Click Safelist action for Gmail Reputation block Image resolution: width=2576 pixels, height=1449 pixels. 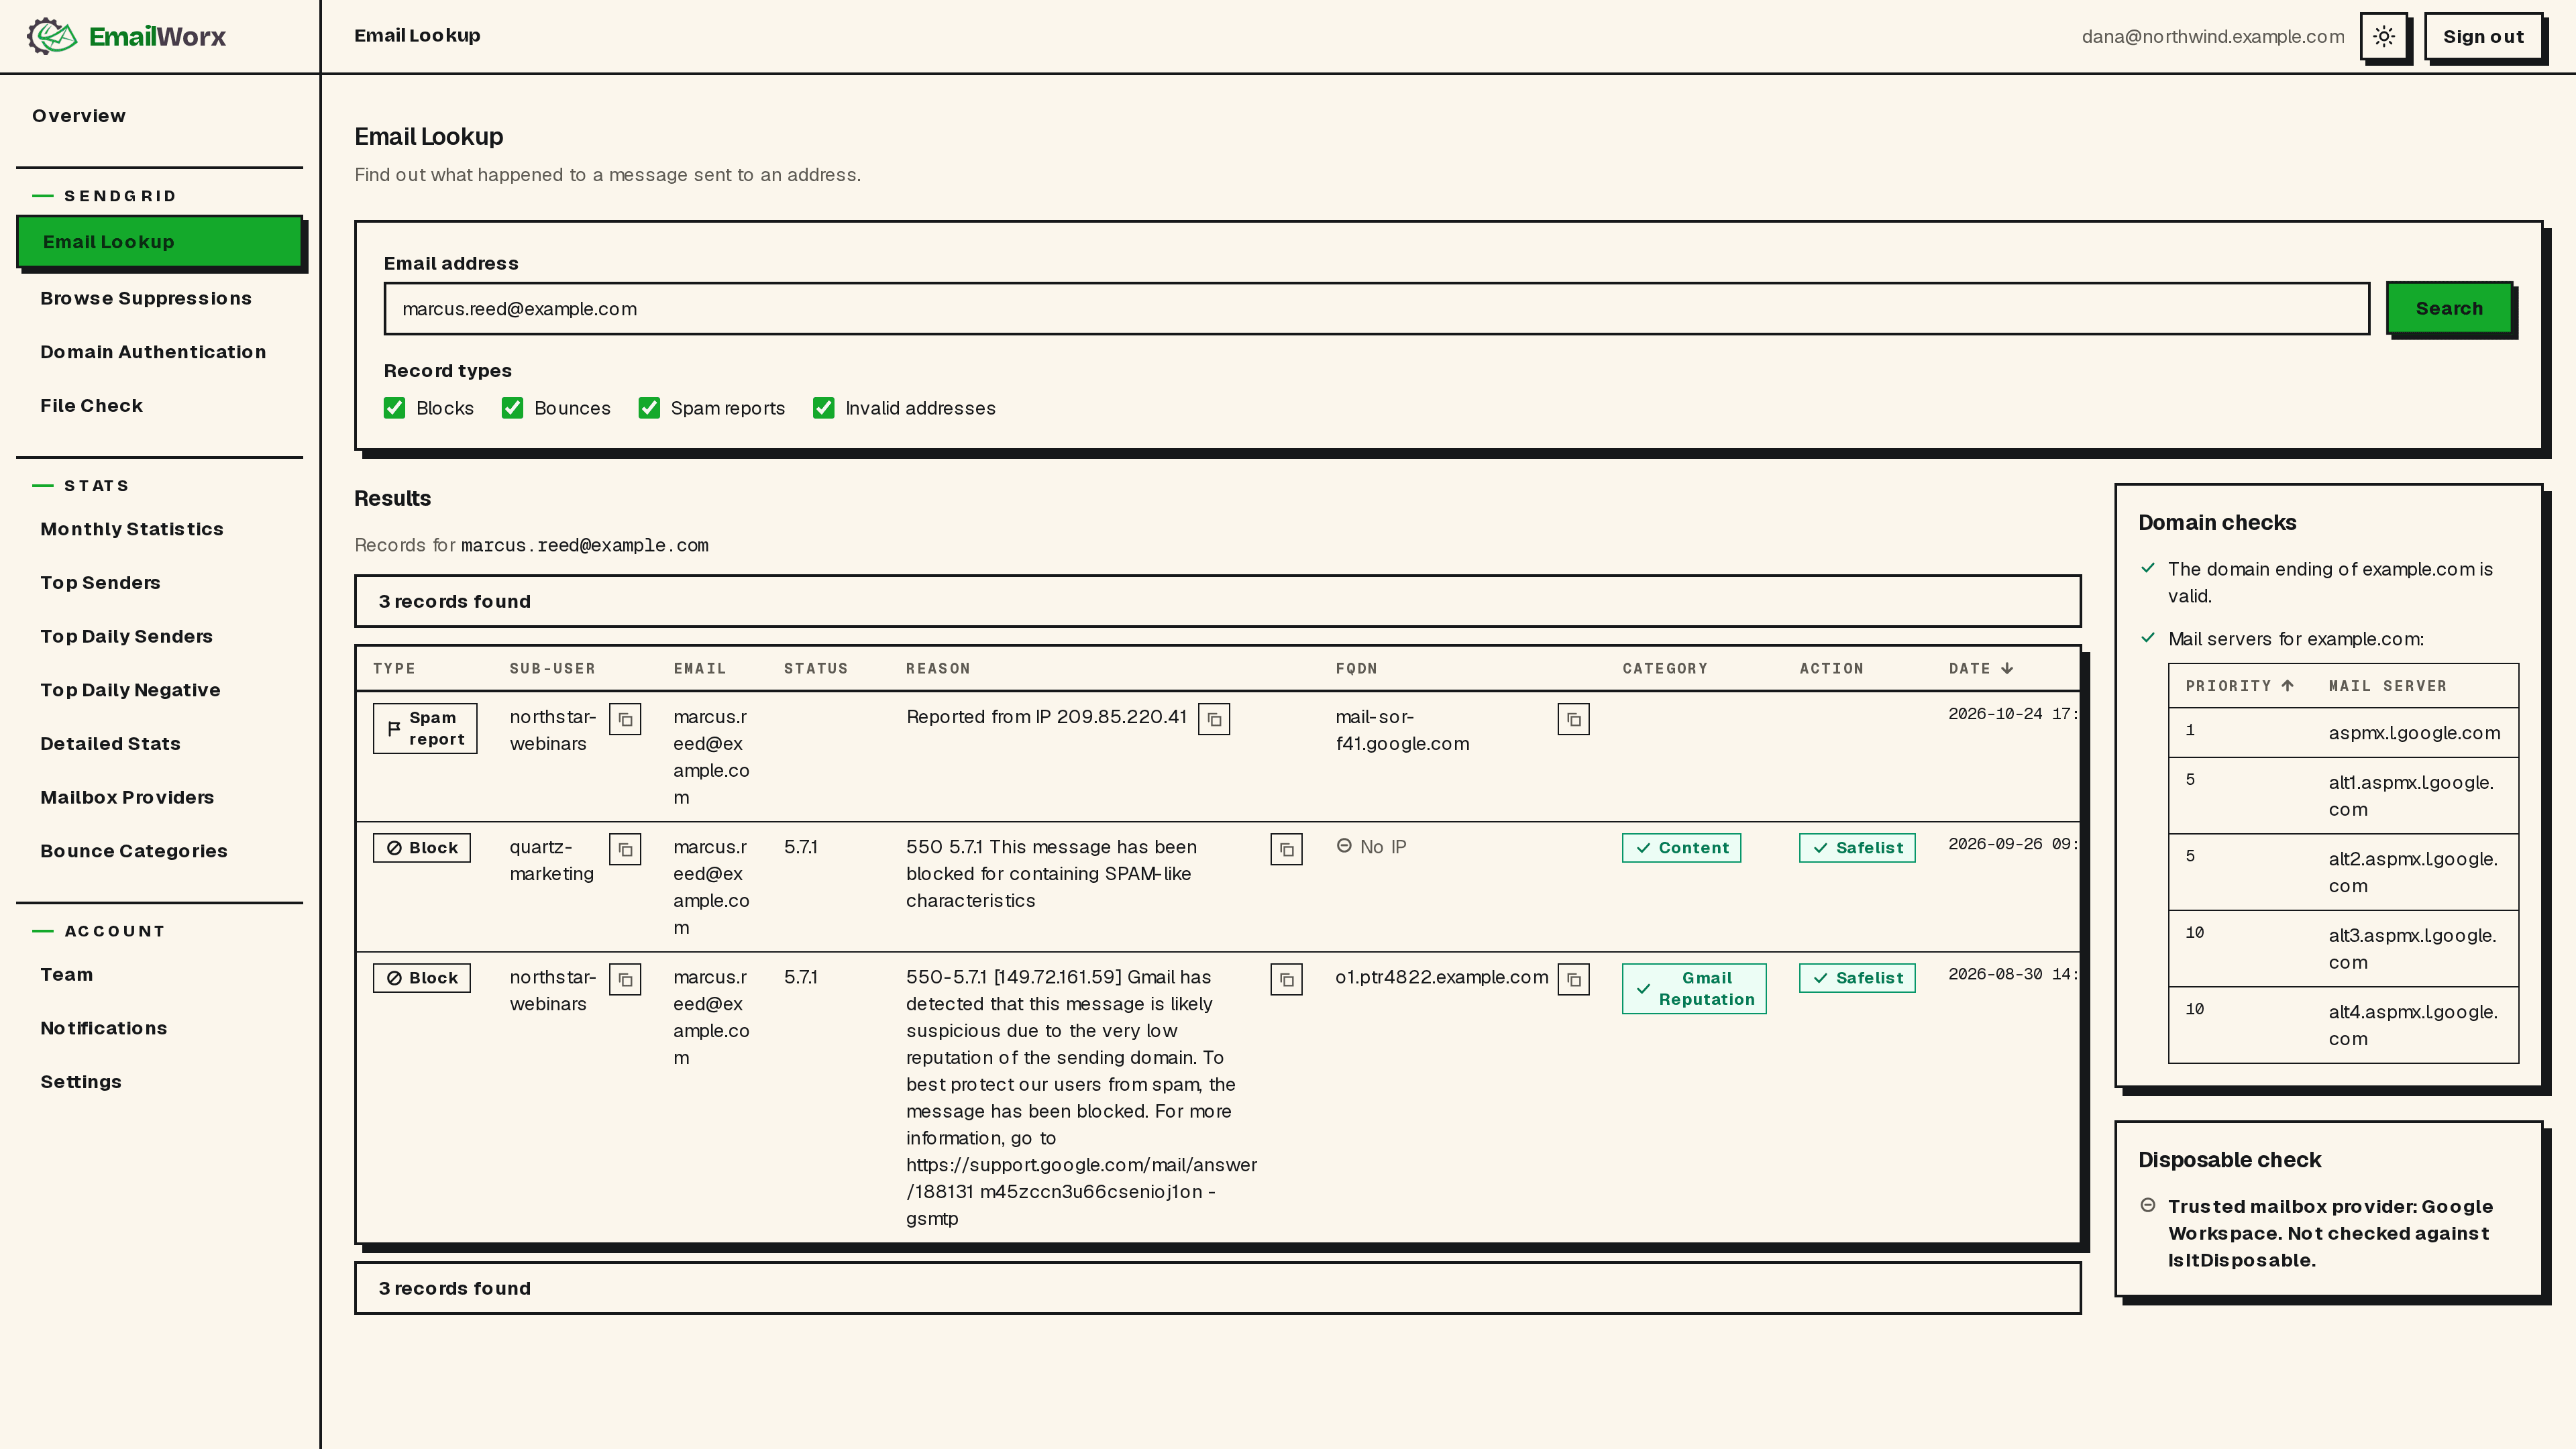pos(1857,978)
